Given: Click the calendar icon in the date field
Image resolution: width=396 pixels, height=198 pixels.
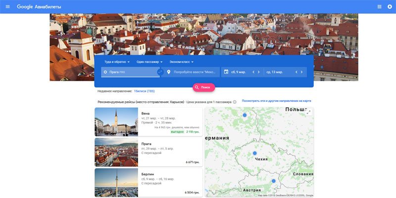Looking at the screenshot, I should pyautogui.click(x=226, y=72).
